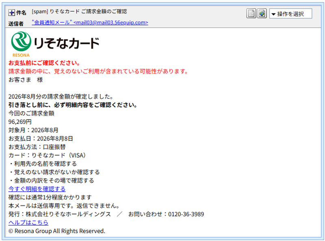Click copyright Resona Group All Rights Reserved.

point(57,231)
